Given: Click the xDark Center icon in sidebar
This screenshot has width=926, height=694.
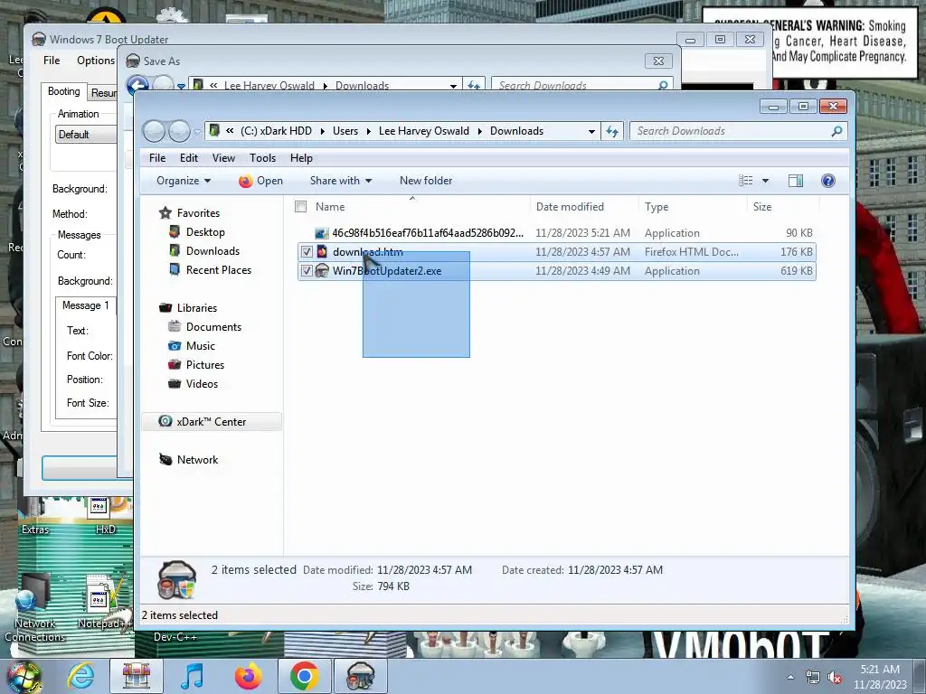Looking at the screenshot, I should 165,421.
